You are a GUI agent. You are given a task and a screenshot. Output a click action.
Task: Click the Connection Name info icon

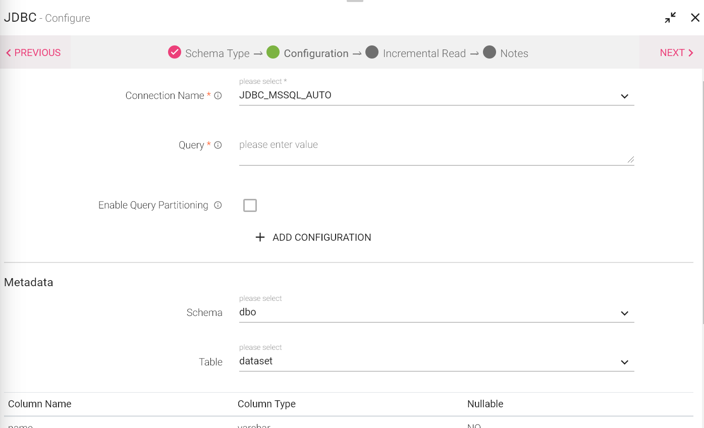pyautogui.click(x=218, y=95)
